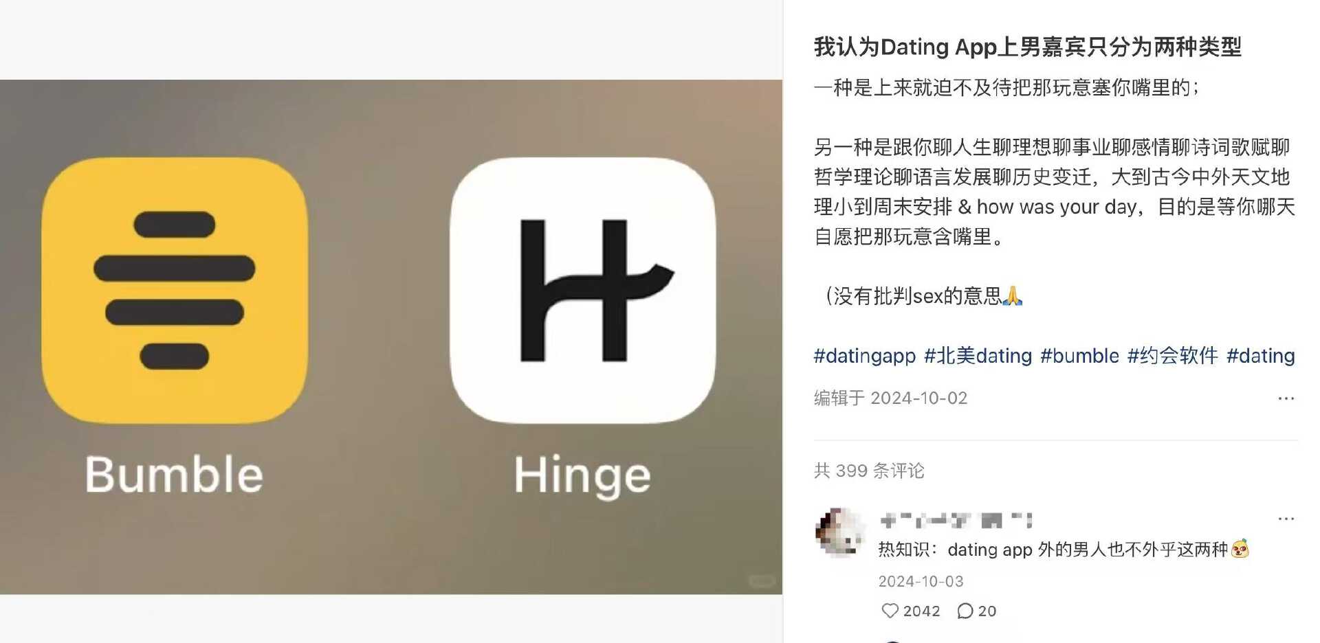Click the commenter's blurred username
Screen dimensions: 1320x643
956,521
